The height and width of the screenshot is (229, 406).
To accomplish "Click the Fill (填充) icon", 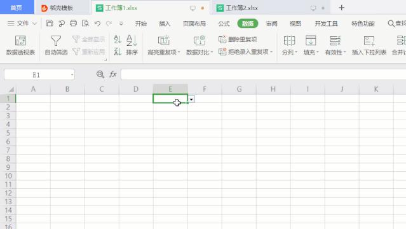I will 311,41.
